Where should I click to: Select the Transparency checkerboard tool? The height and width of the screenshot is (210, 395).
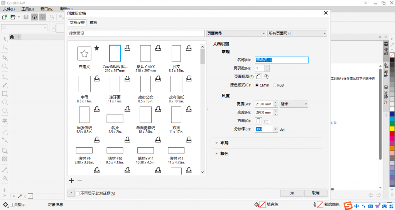point(5,159)
